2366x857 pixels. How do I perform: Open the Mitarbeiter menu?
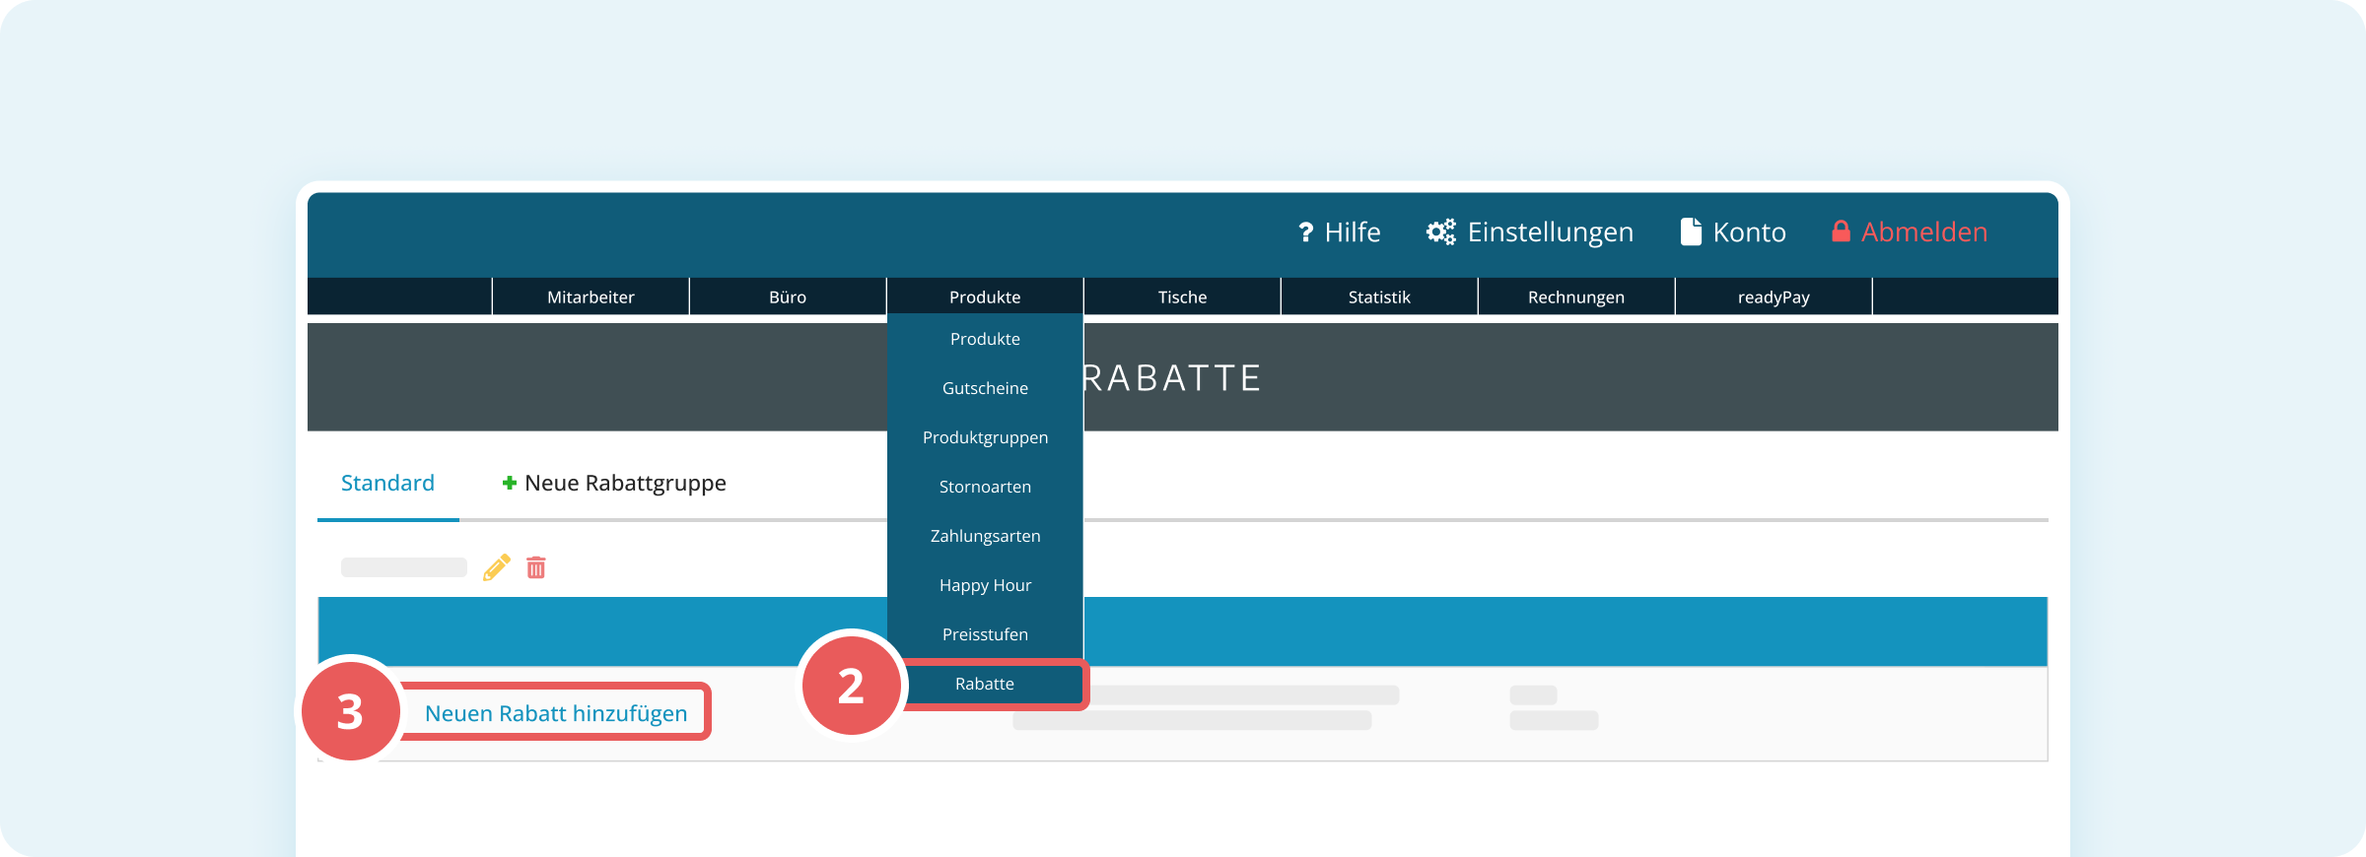click(x=591, y=297)
